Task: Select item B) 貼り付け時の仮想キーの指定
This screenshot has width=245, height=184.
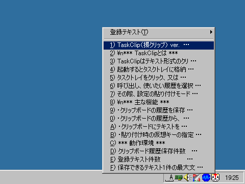Action: tap(159, 135)
